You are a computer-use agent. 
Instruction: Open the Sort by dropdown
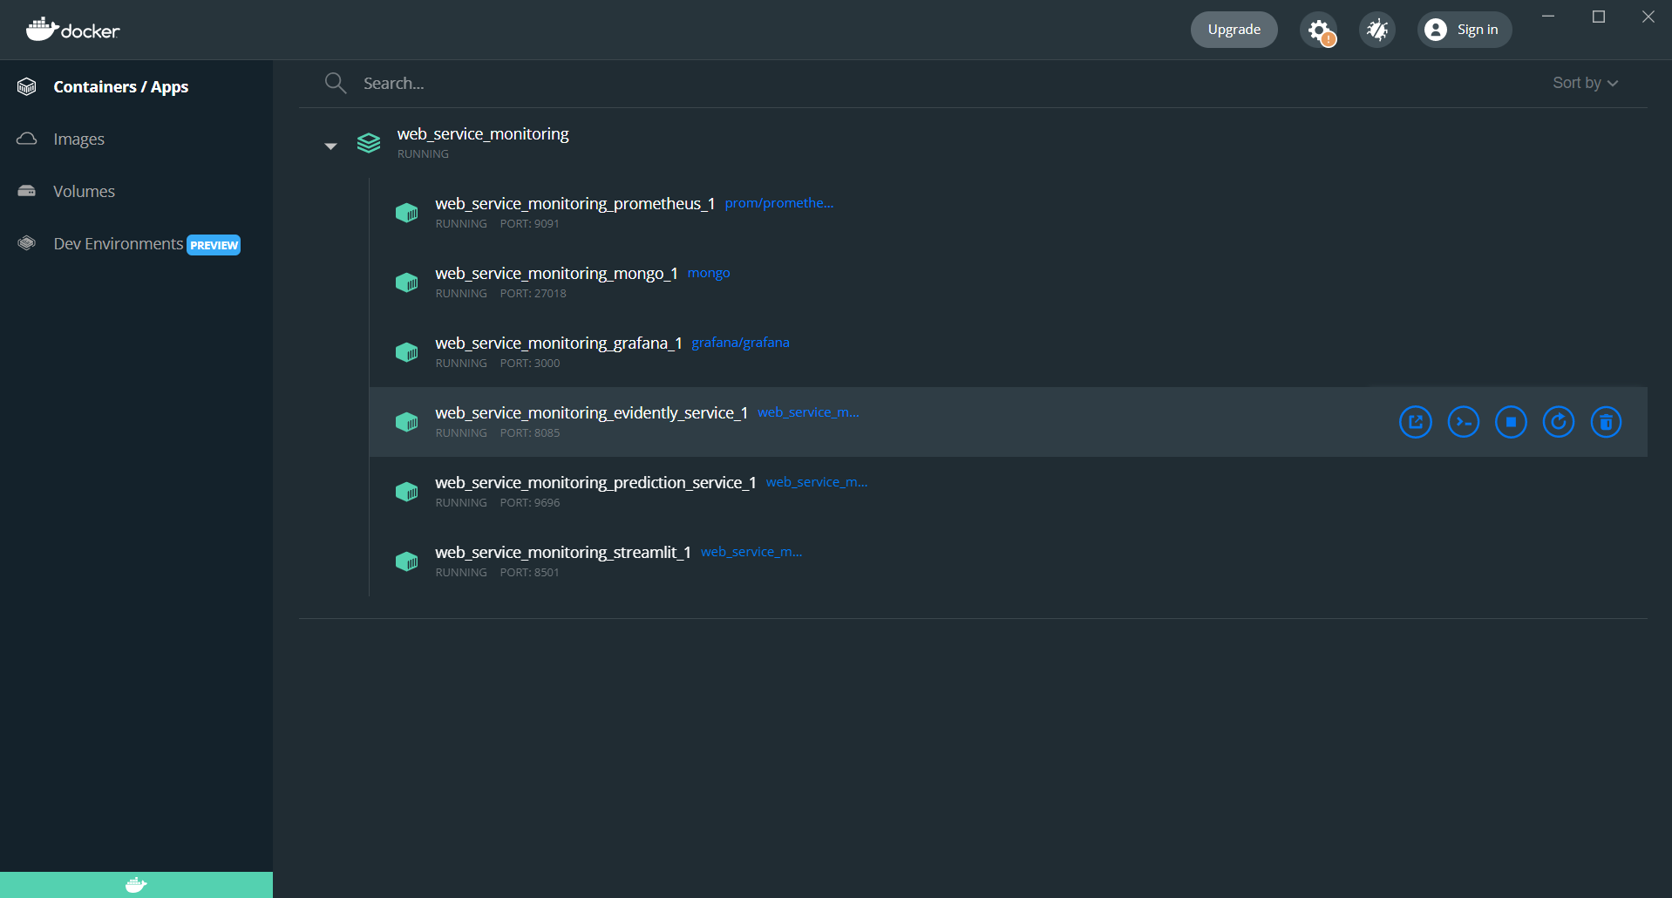[1586, 83]
